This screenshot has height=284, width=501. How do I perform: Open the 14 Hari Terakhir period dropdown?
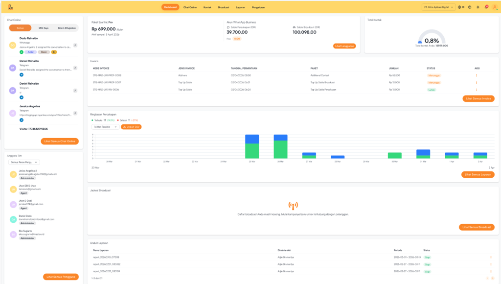pos(105,127)
